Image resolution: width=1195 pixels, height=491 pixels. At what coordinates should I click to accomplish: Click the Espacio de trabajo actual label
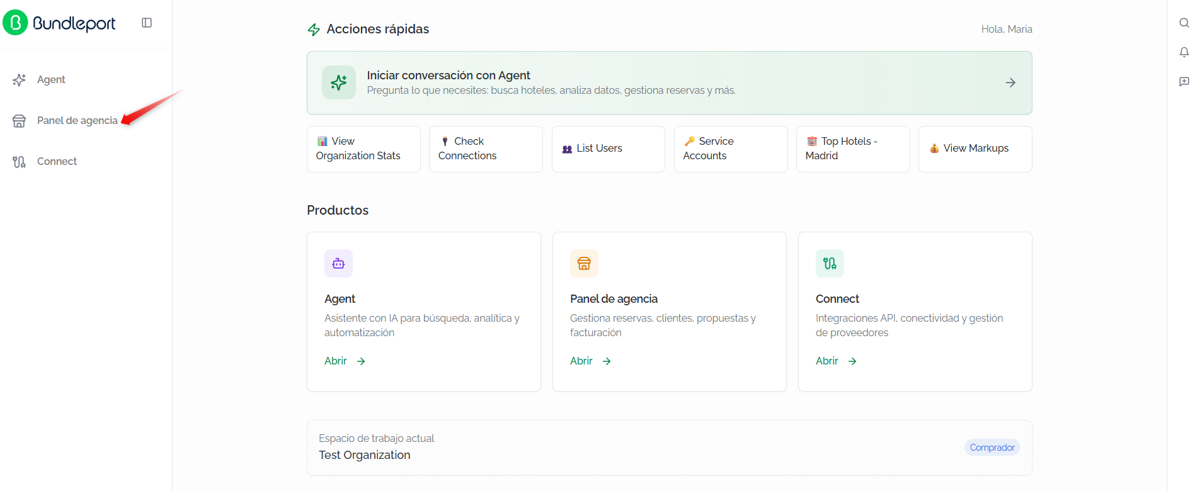376,439
